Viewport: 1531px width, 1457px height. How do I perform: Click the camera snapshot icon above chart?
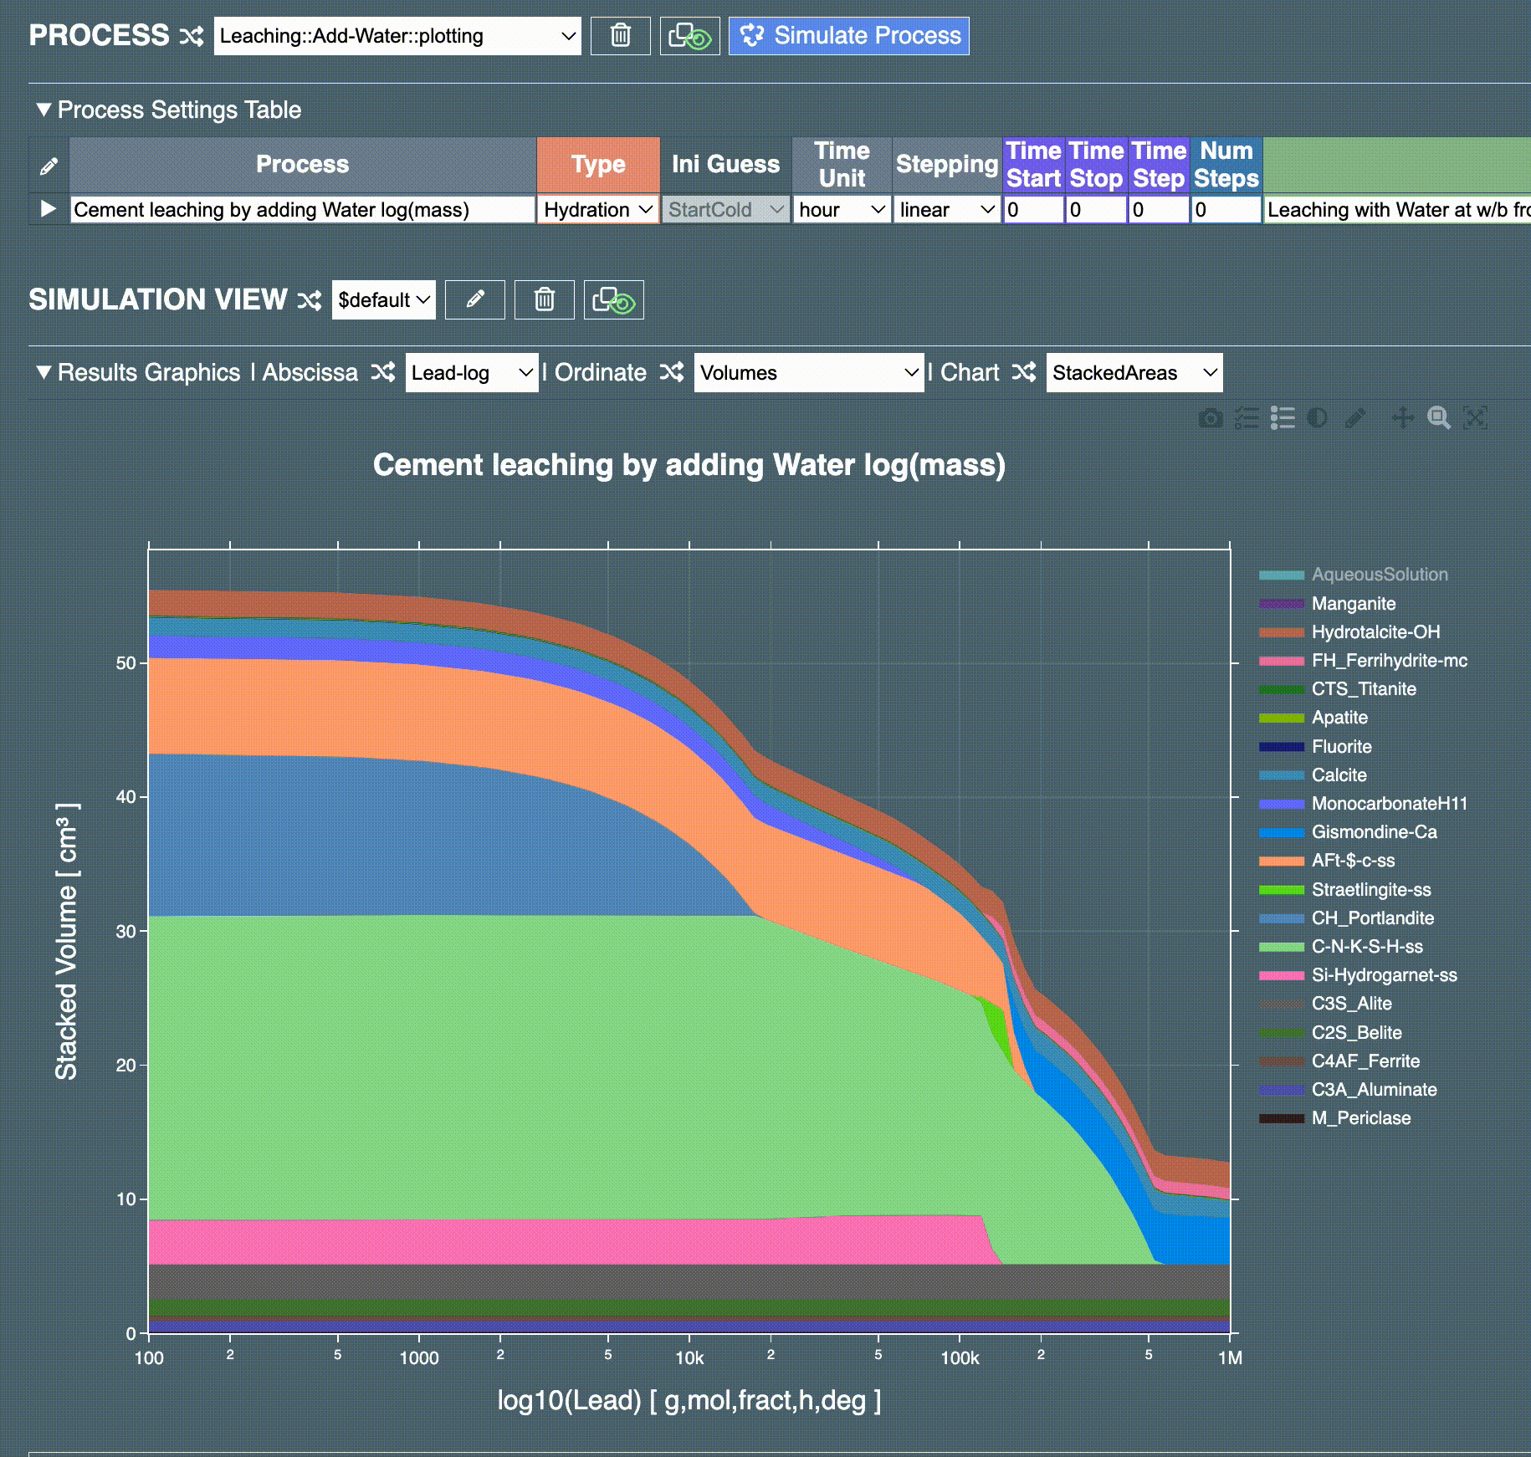[x=1210, y=418]
